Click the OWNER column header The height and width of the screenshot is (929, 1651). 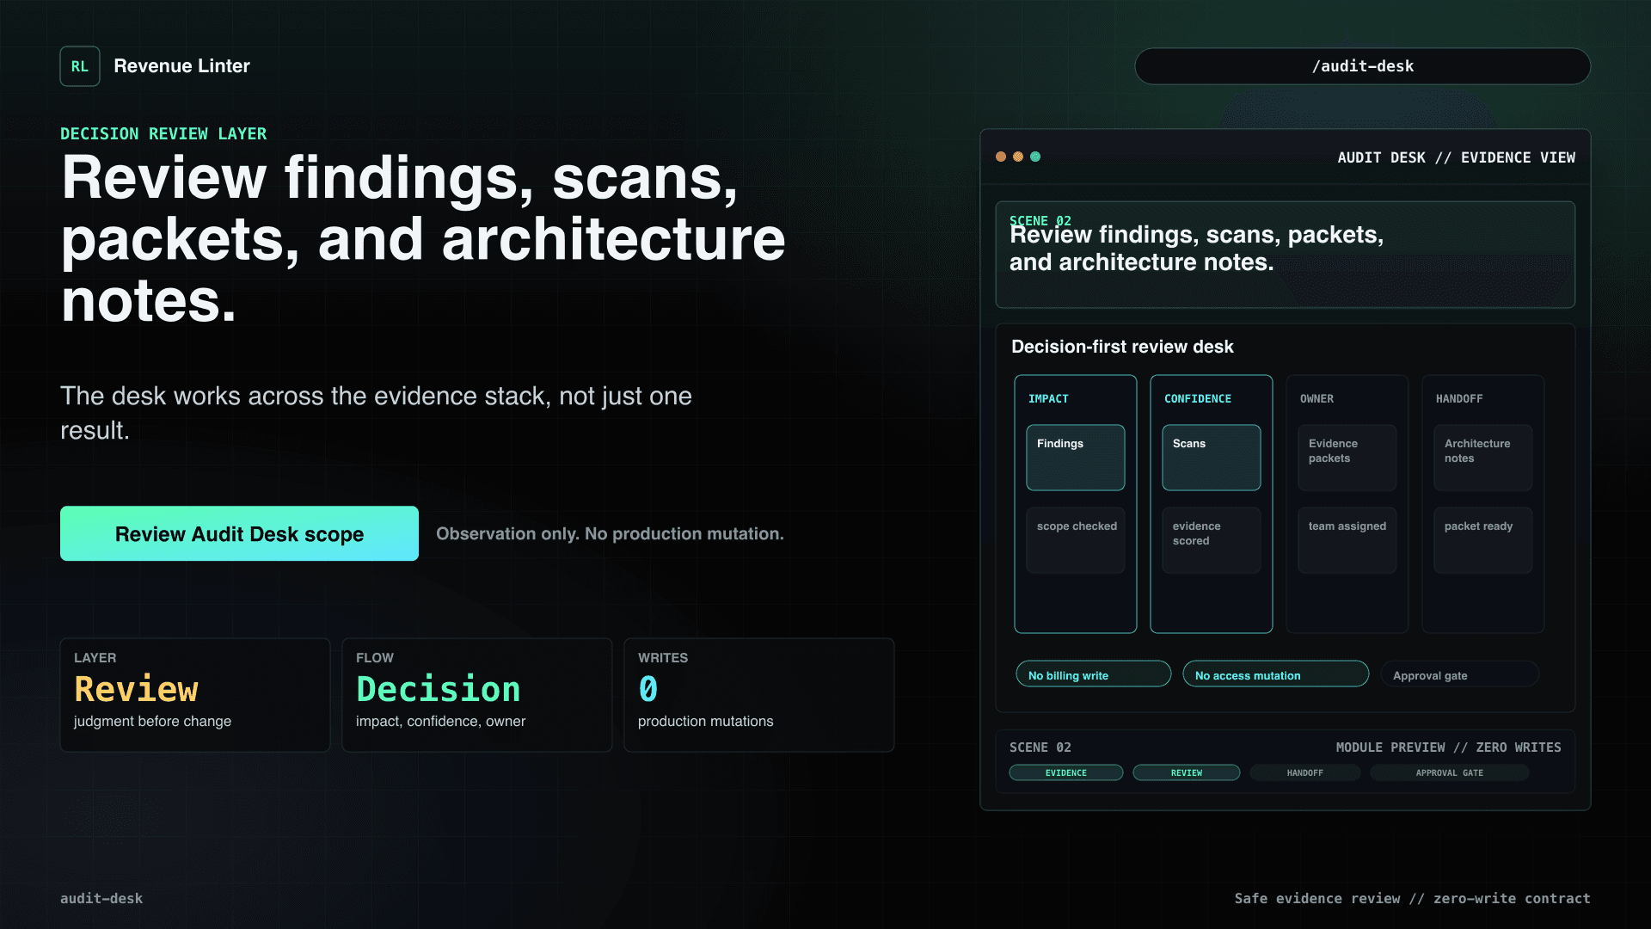coord(1317,399)
